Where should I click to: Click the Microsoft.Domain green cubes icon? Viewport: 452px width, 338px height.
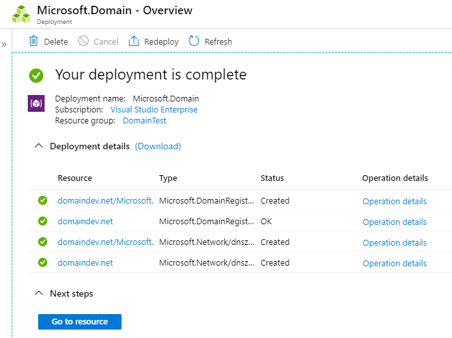(21, 15)
